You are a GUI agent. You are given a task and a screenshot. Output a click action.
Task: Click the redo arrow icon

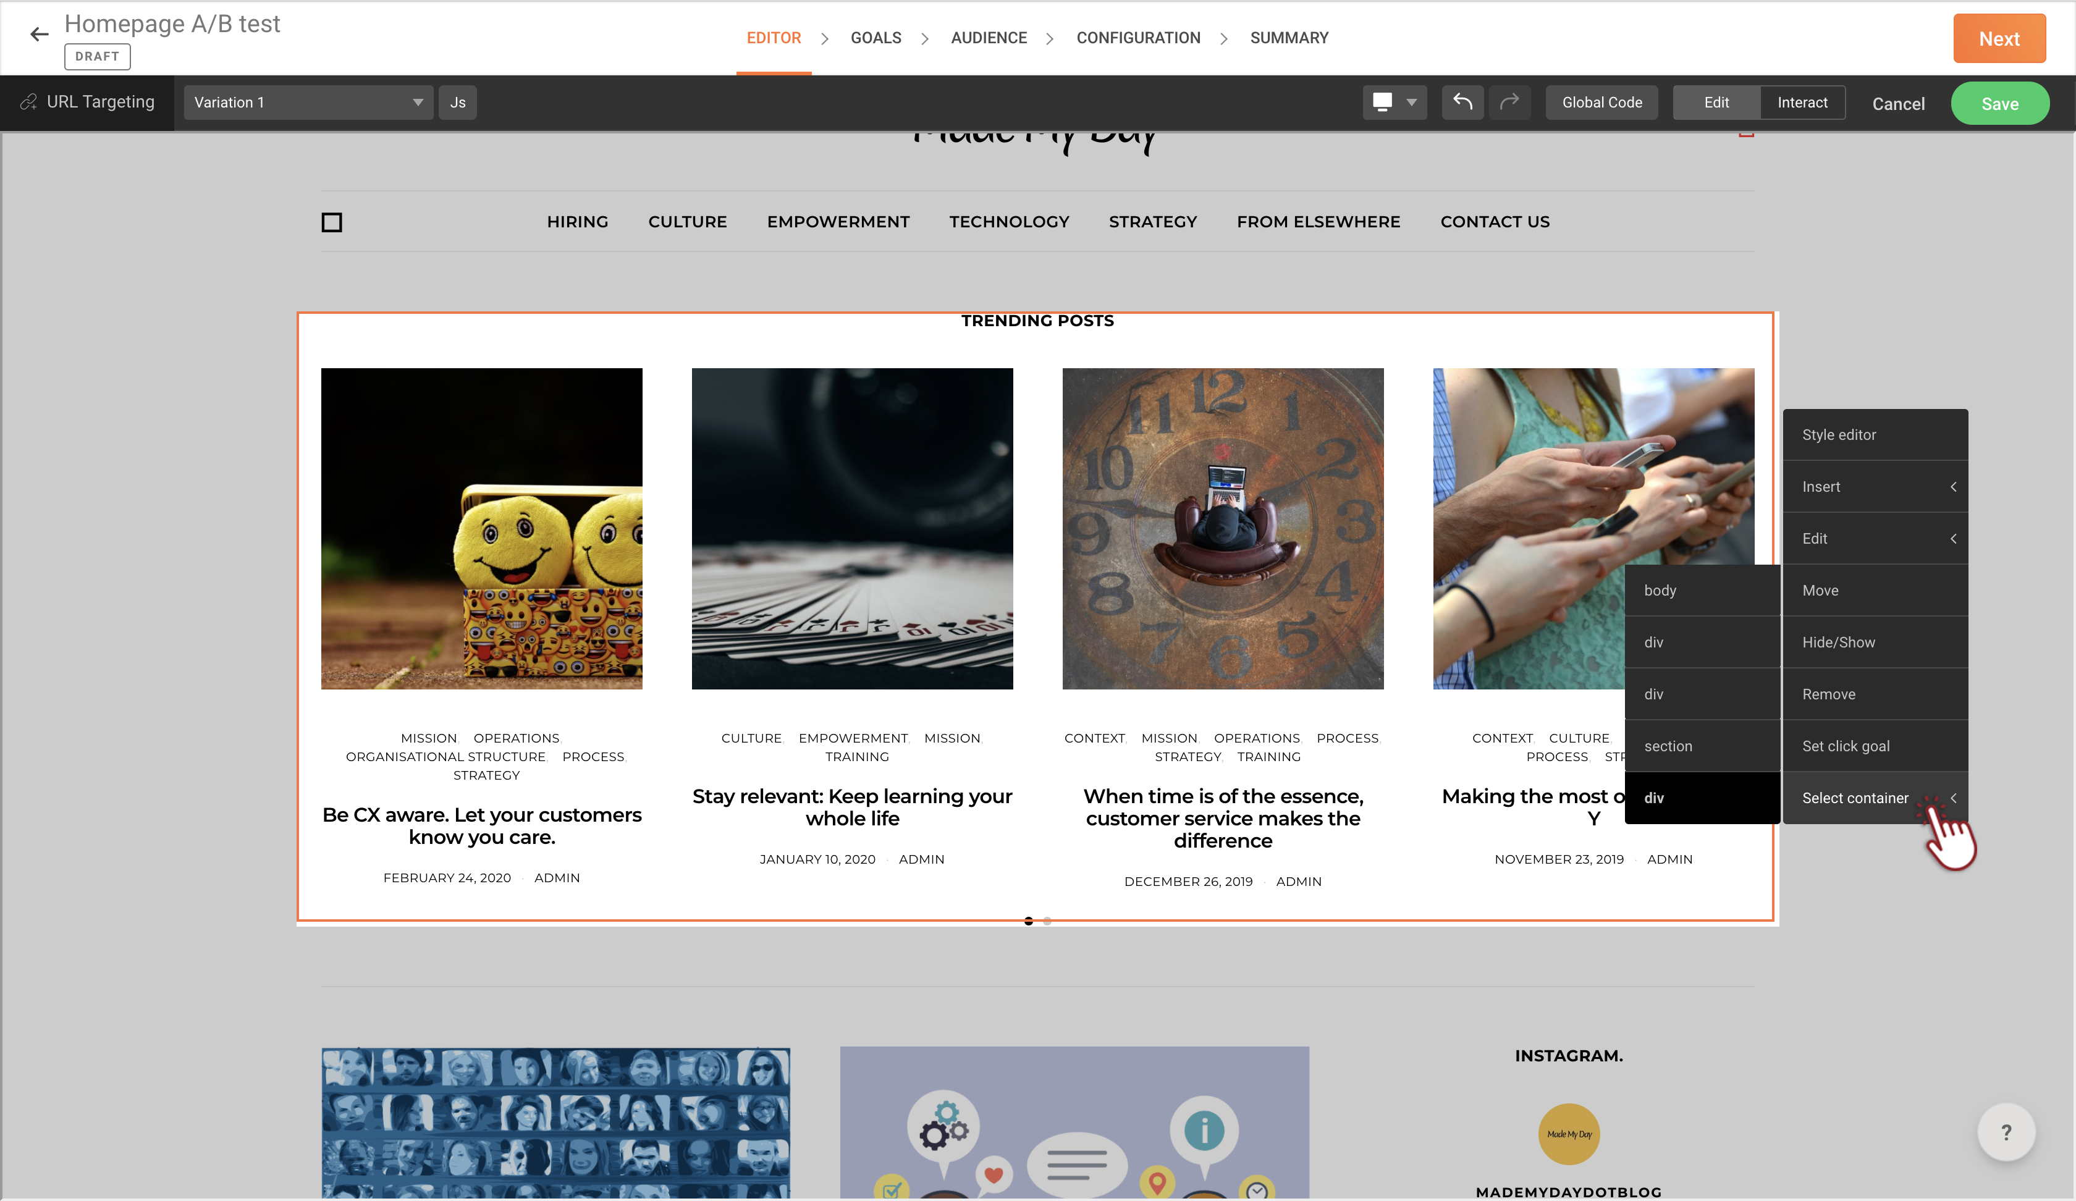click(1508, 102)
